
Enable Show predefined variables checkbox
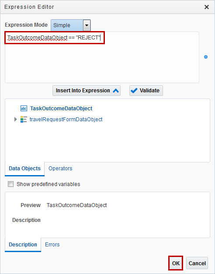pyautogui.click(x=10, y=184)
